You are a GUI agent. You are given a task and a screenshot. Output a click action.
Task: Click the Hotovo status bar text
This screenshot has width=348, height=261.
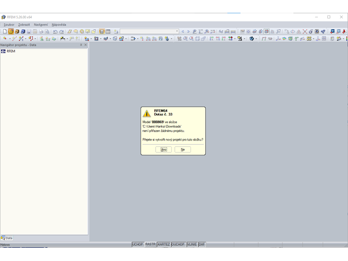pos(5,245)
